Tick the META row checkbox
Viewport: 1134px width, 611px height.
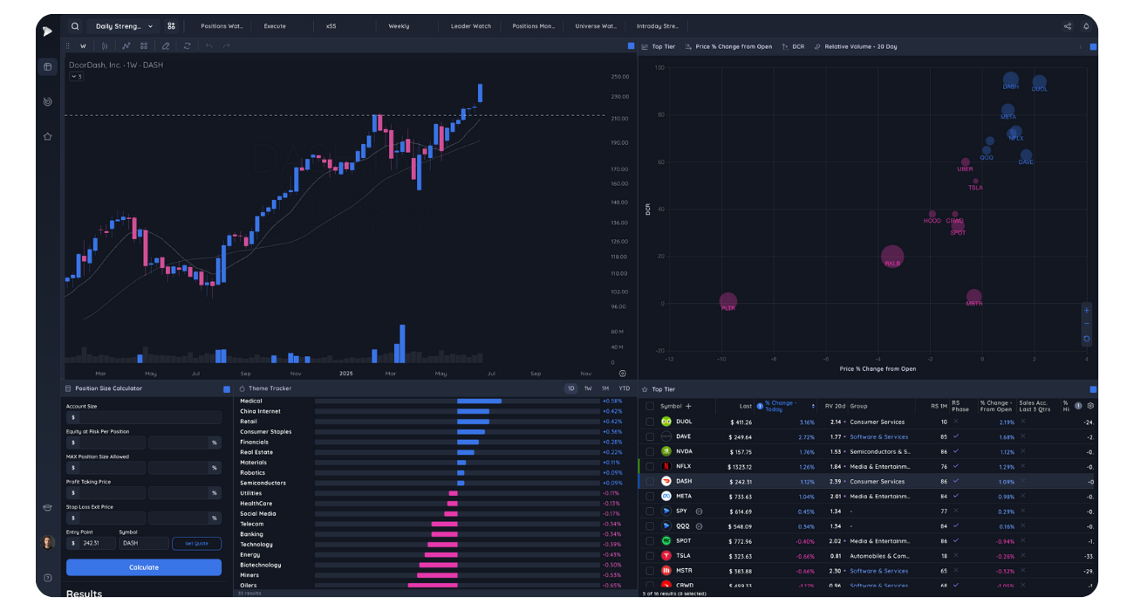tap(650, 496)
